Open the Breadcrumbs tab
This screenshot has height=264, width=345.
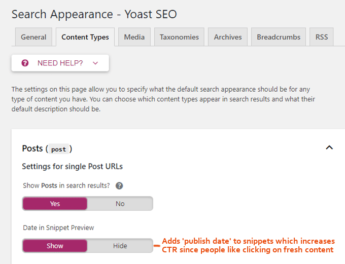click(x=279, y=37)
